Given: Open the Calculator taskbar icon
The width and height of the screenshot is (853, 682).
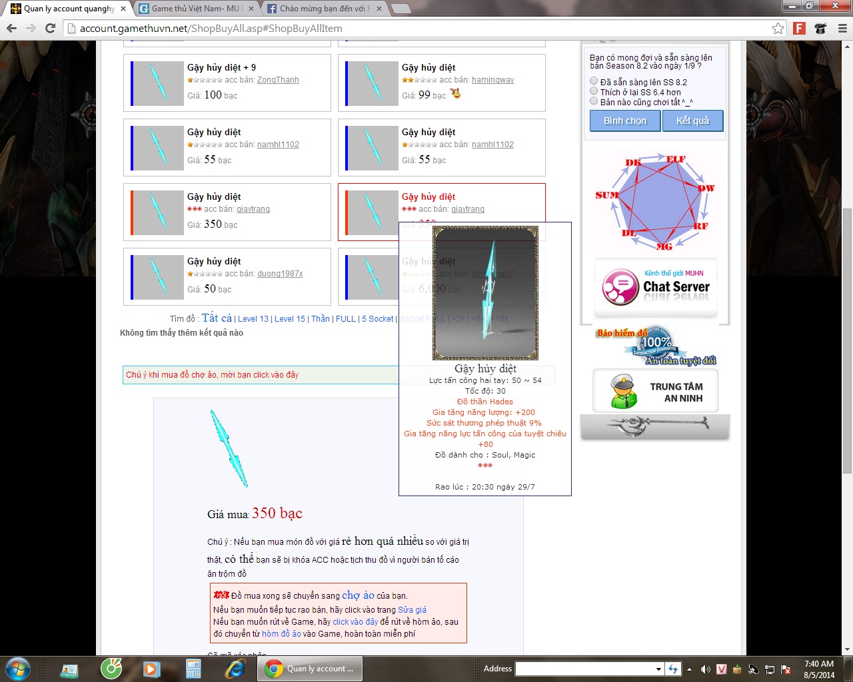Looking at the screenshot, I should 193,669.
